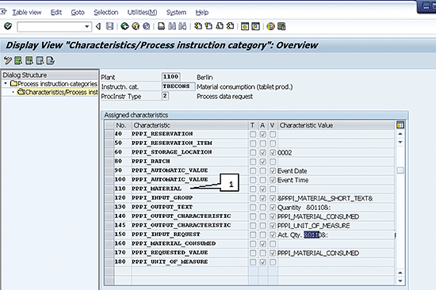The height and width of the screenshot is (290, 436).
Task: Click the Print icon
Action: [x=161, y=26]
